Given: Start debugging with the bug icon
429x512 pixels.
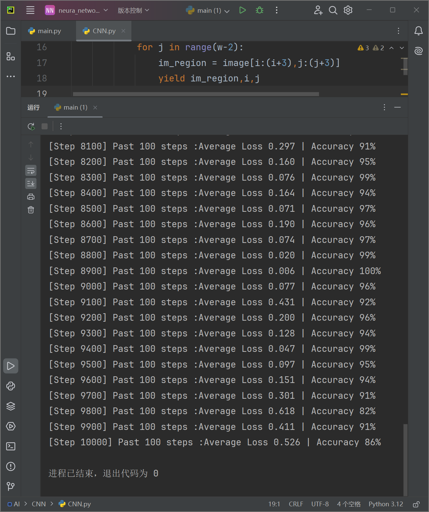Looking at the screenshot, I should 259,10.
